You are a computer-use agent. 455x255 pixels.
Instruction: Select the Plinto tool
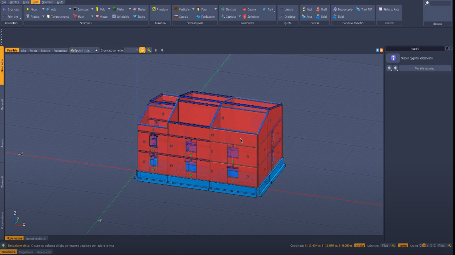pos(118,10)
